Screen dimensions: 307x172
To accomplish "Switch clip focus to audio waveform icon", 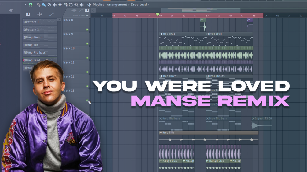I will pyautogui.click(x=74, y=11).
